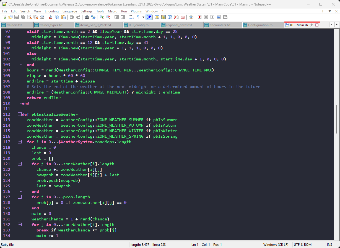Collapse the def pbInitializeWeather fold block
The height and width of the screenshot is (248, 340).
tap(20, 114)
